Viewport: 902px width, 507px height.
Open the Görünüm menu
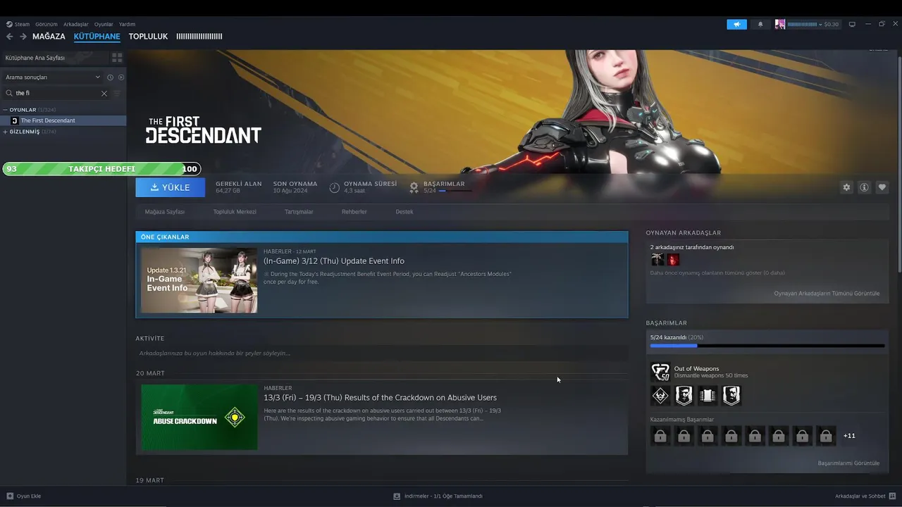47,24
